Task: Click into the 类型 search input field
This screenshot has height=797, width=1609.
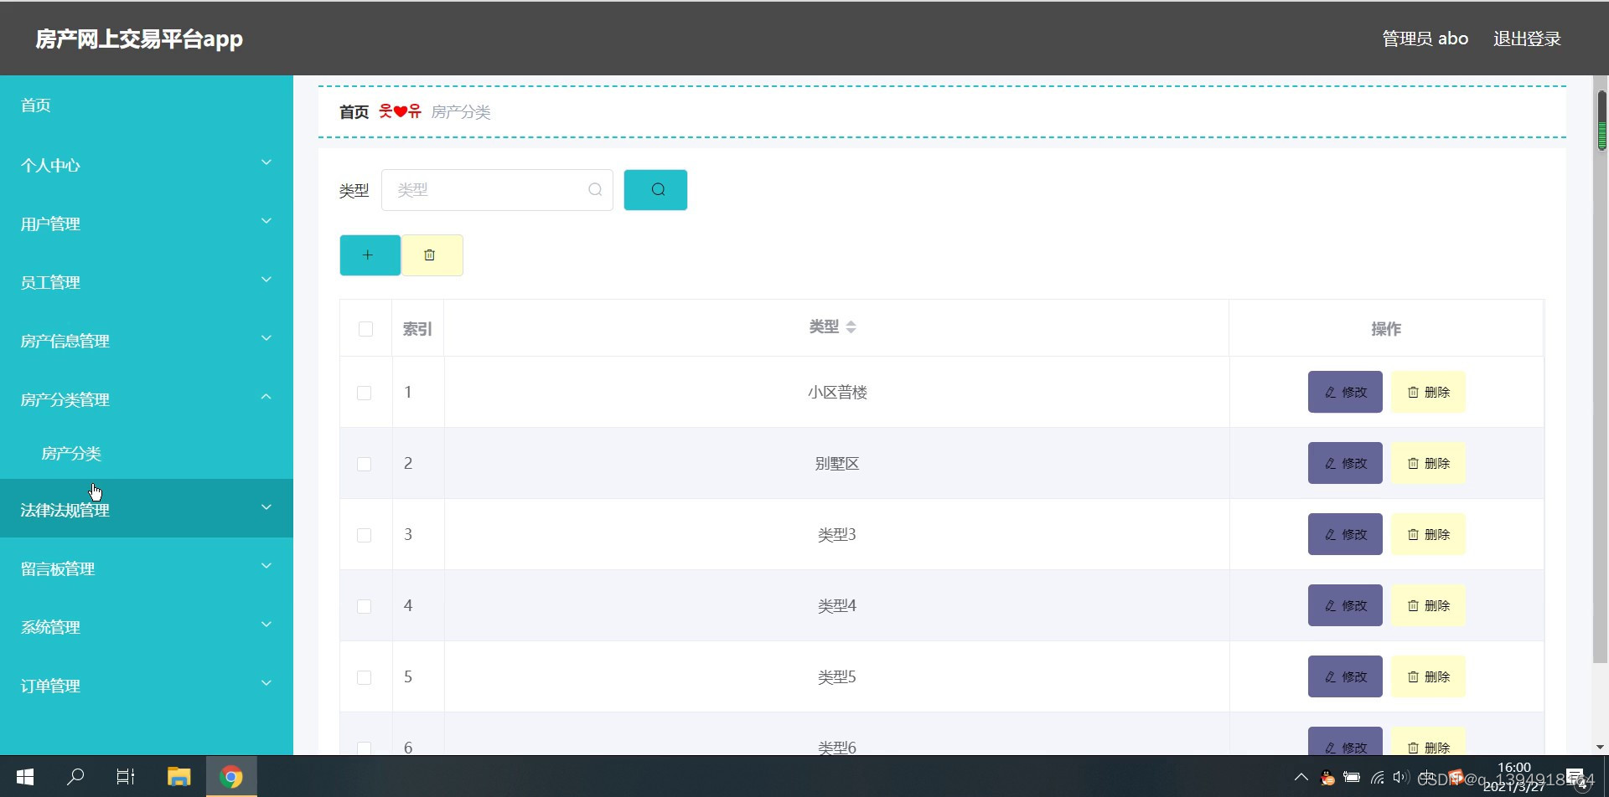Action: pyautogui.click(x=497, y=190)
